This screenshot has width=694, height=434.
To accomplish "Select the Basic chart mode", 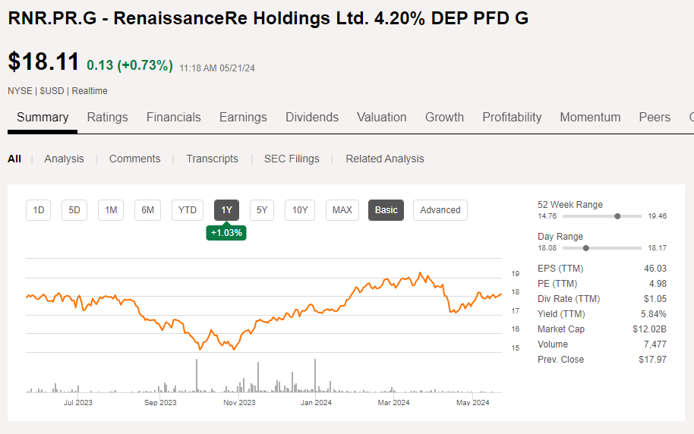I will 386,210.
